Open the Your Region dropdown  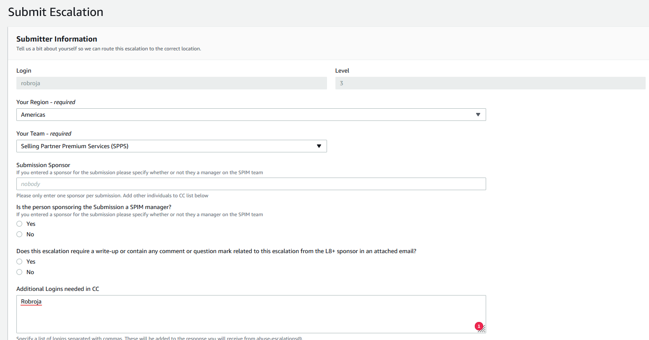click(251, 115)
